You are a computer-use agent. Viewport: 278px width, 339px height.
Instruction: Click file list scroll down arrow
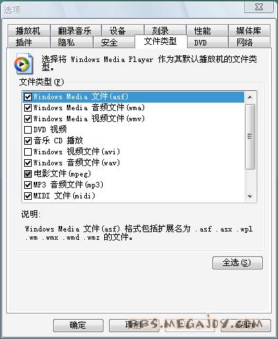coord(250,196)
